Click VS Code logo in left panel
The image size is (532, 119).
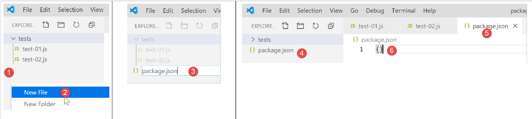point(11,10)
